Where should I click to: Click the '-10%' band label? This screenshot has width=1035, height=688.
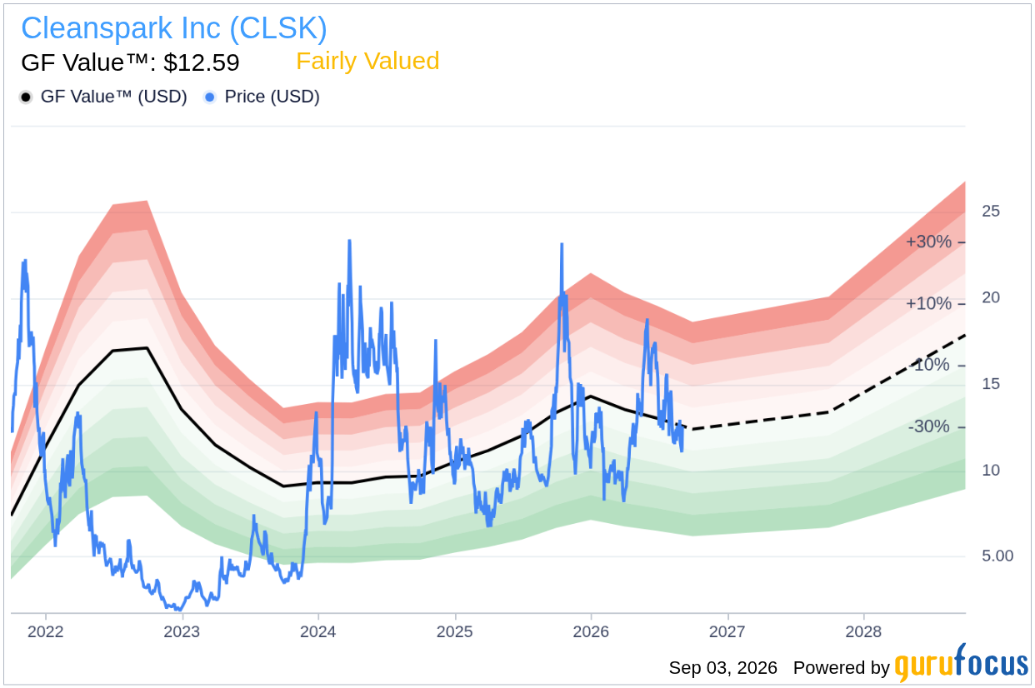(931, 366)
